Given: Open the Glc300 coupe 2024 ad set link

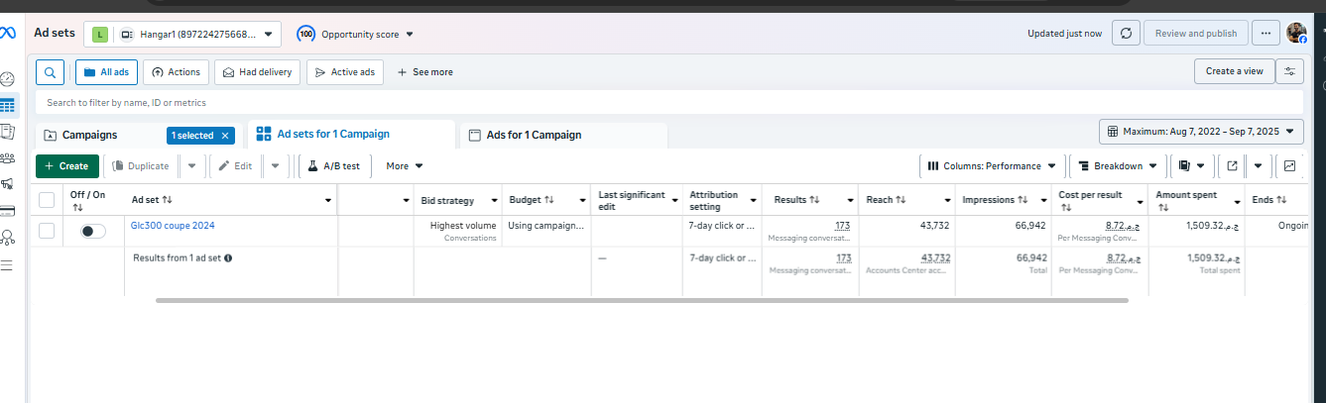Looking at the screenshot, I should point(173,226).
